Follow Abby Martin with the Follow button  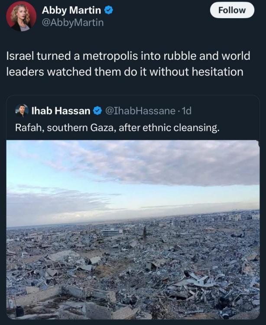tap(232, 10)
